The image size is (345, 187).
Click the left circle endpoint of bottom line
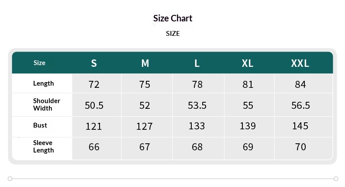10,178
